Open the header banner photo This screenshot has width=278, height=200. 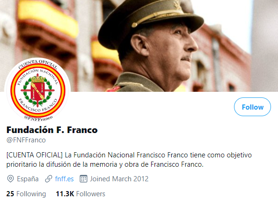(x=139, y=46)
